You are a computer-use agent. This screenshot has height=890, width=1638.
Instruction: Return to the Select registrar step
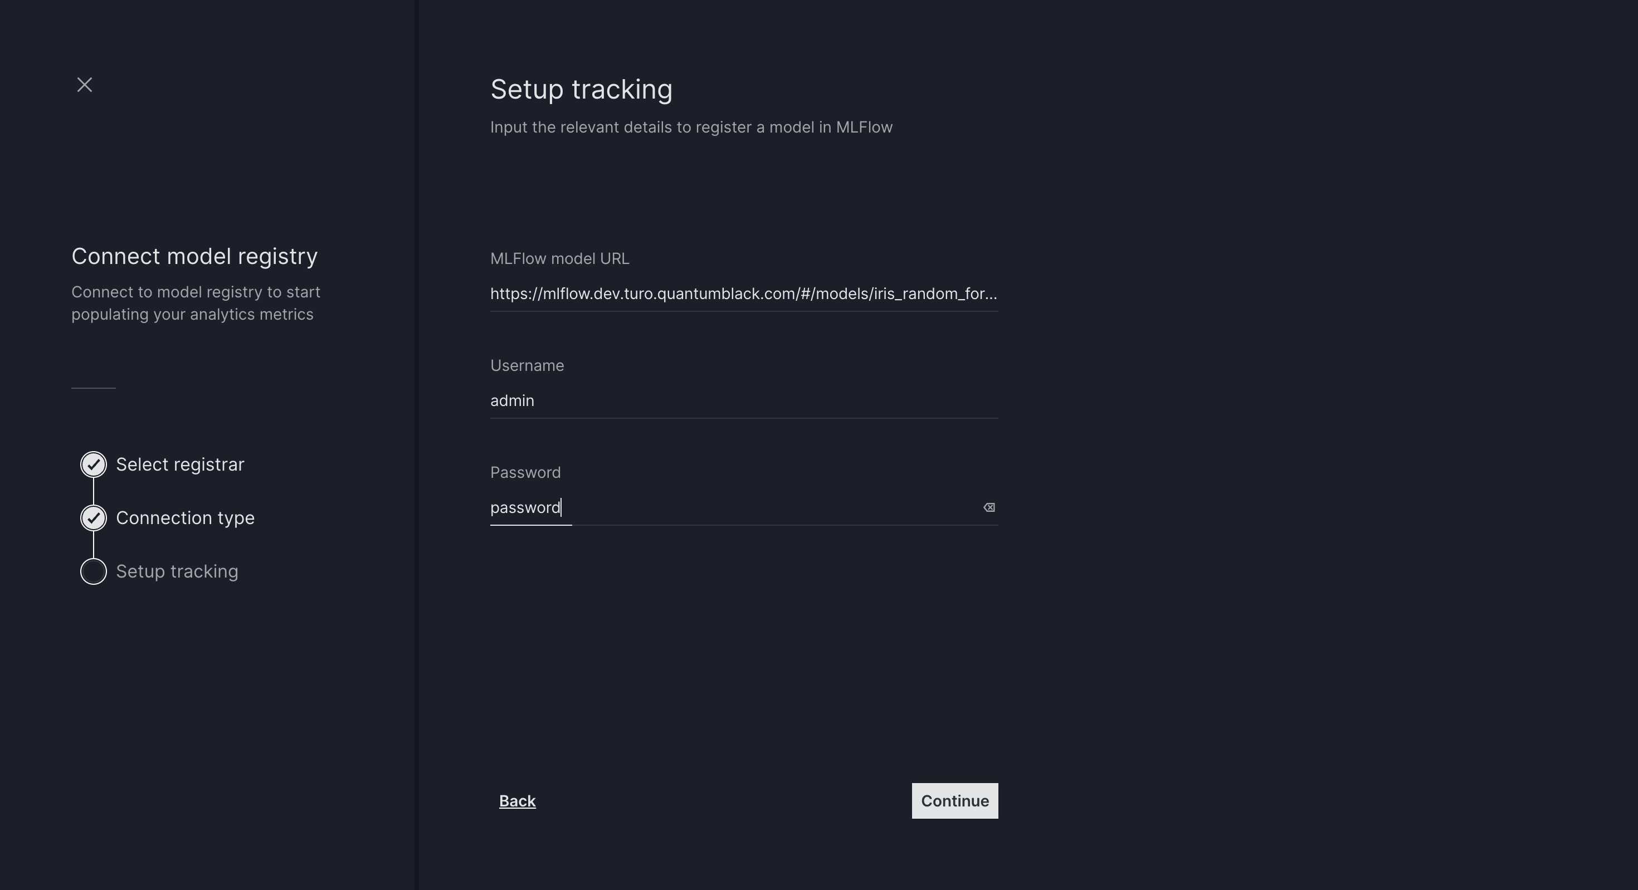click(x=180, y=464)
